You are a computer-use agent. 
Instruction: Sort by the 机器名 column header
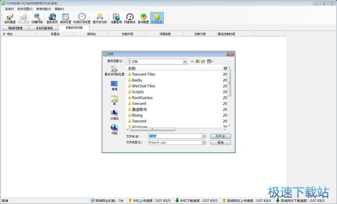click(x=55, y=34)
